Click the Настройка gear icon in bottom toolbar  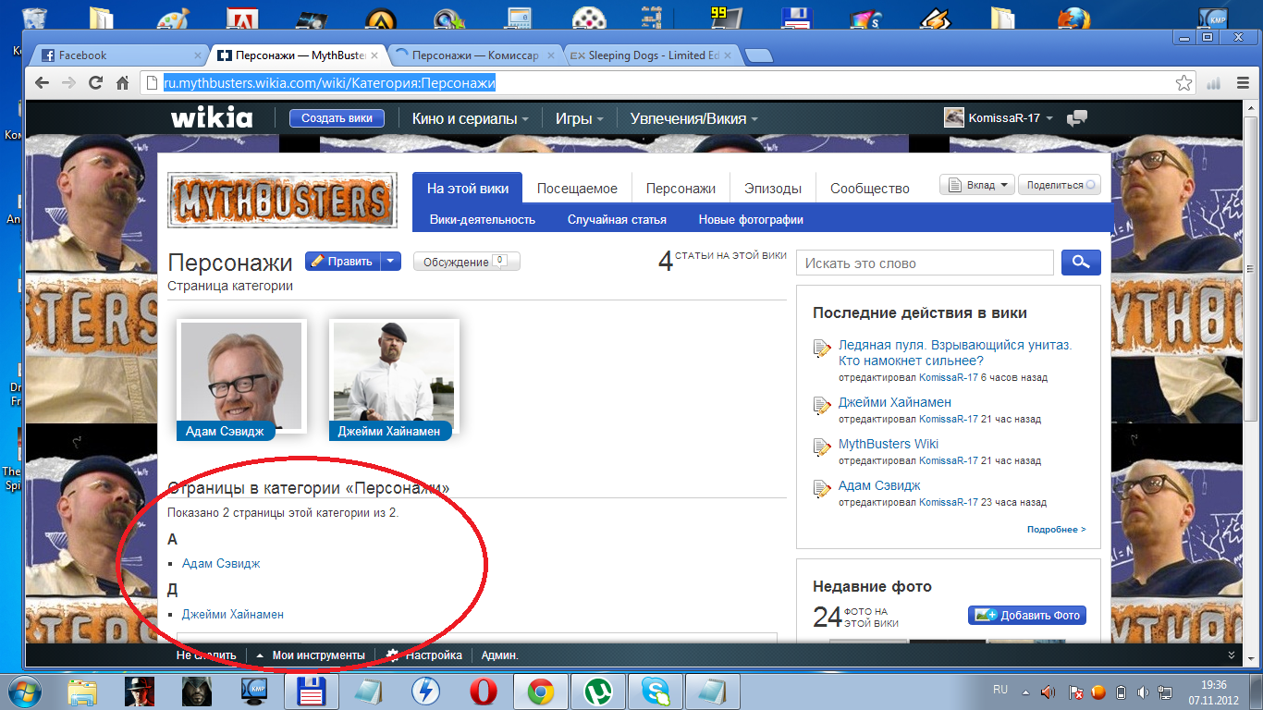pyautogui.click(x=393, y=655)
